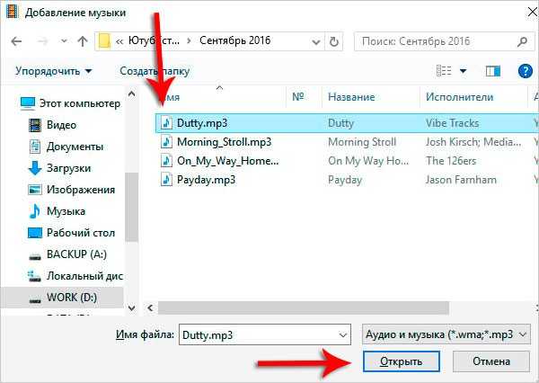
Task: Open the Ютуб path segment
Action: pyautogui.click(x=154, y=40)
